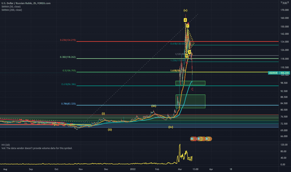
Task: Select the 0.786(83.325) Fibonacci level label
Action: pos(69,104)
